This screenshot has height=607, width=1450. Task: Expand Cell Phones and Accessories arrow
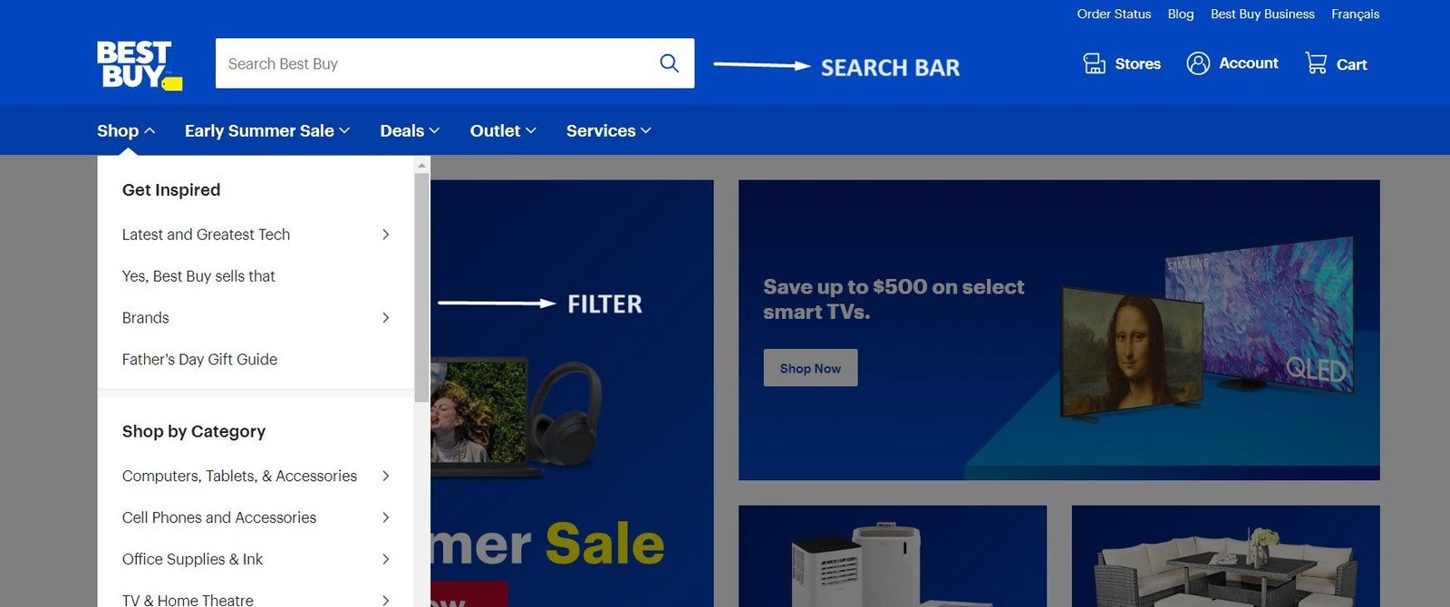pyautogui.click(x=386, y=517)
